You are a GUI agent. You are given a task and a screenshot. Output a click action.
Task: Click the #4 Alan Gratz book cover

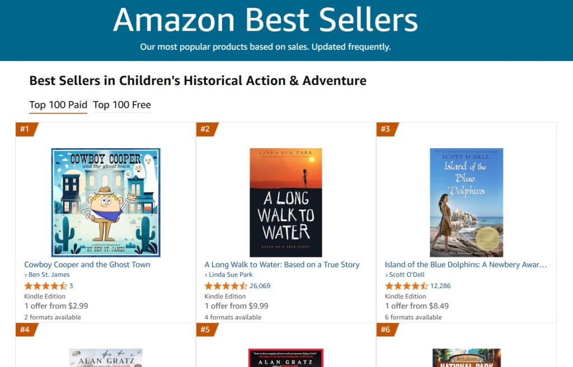click(x=106, y=358)
